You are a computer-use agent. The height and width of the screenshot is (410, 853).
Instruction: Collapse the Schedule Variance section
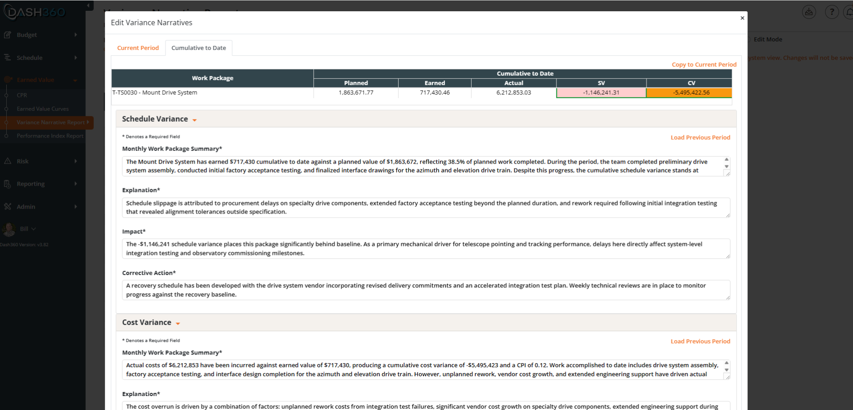point(195,120)
